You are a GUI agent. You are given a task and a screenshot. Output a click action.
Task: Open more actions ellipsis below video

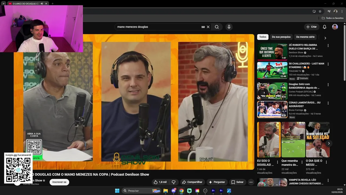tap(251, 182)
